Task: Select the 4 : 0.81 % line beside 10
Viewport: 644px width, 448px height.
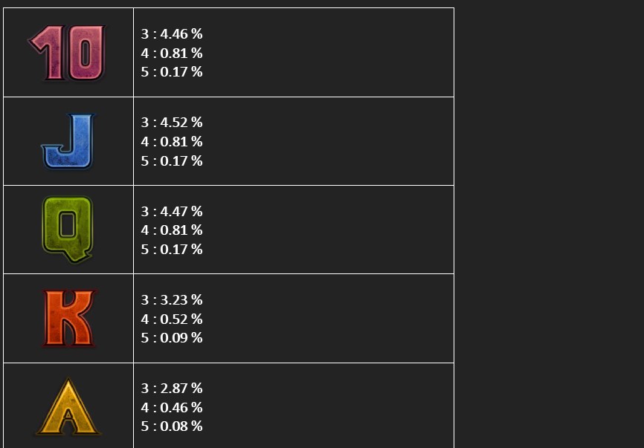Action: (x=172, y=53)
